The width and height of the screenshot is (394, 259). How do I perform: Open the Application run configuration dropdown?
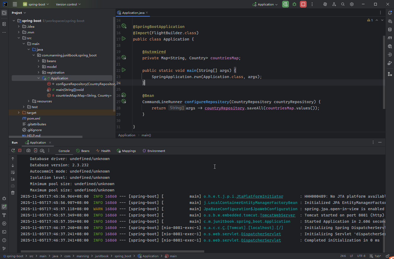[265, 4]
